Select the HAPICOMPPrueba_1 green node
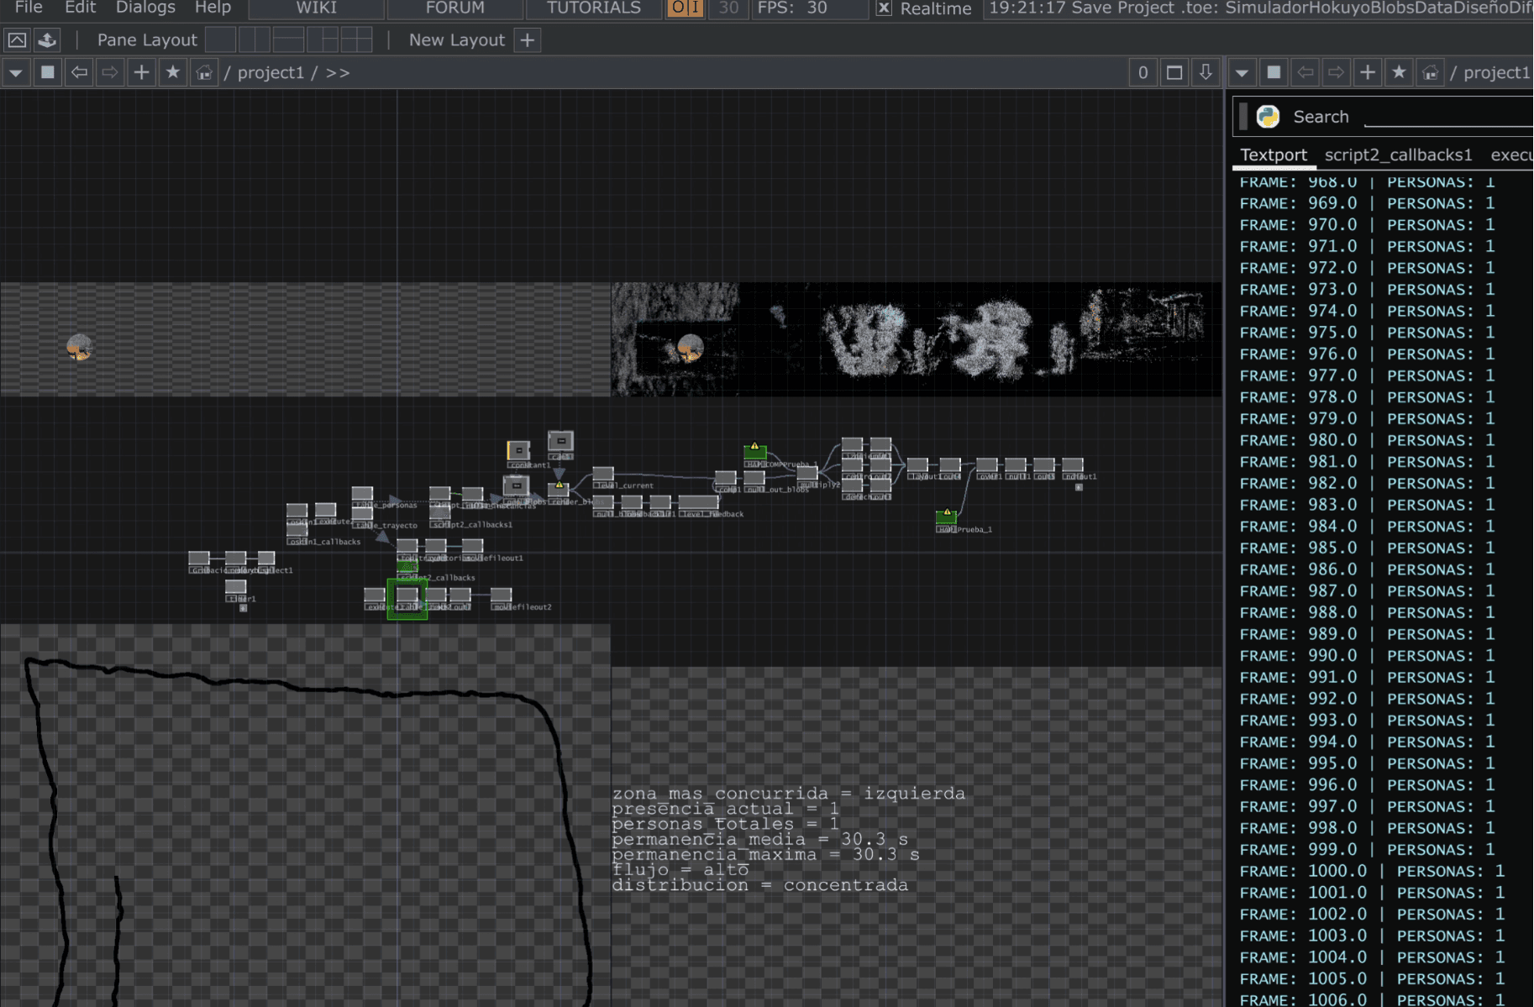 [754, 452]
